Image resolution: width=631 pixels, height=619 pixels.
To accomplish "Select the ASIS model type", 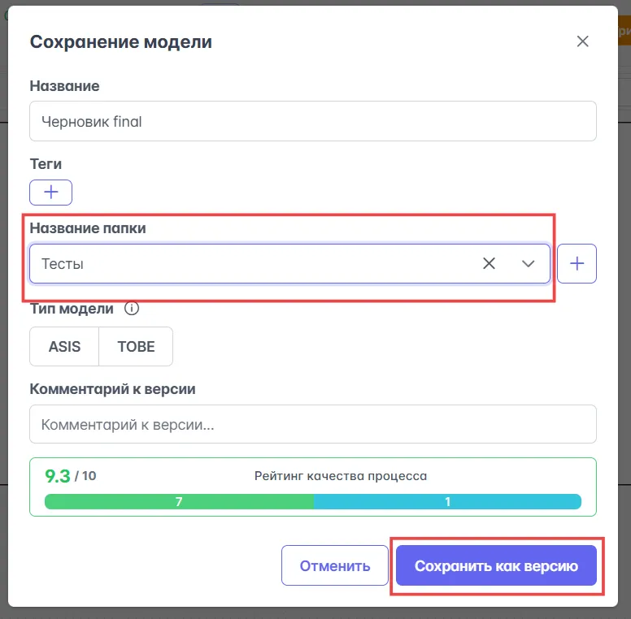I will pos(64,347).
